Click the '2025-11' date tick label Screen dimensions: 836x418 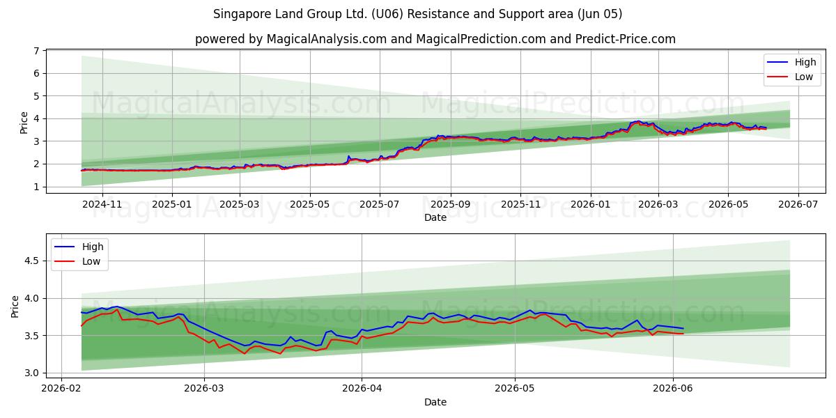[520, 204]
